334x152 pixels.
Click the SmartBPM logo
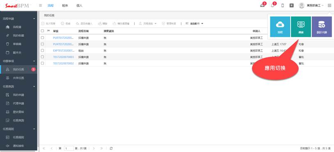click(x=18, y=5)
